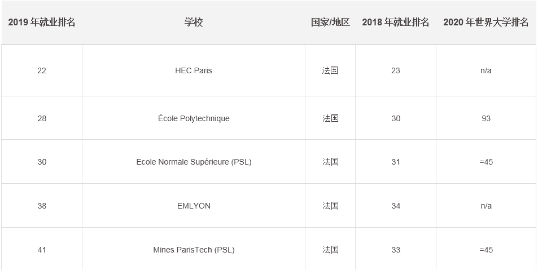538x270 pixels.
Task: Select Ecole Normale Supérieure (PSL) cell
Action: [194, 162]
